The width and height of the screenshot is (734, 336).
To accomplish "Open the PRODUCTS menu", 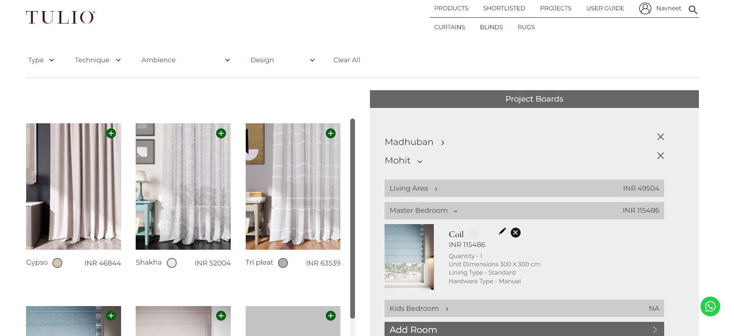I will coord(451,8).
